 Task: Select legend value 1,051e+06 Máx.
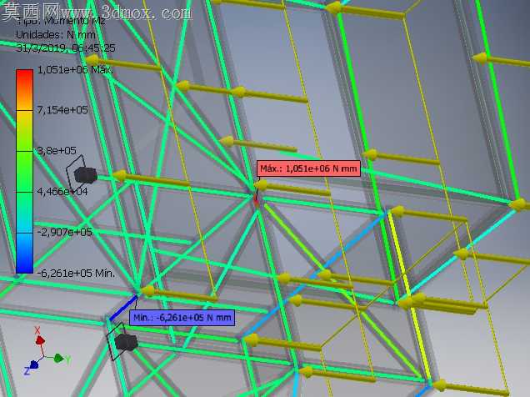click(x=75, y=70)
